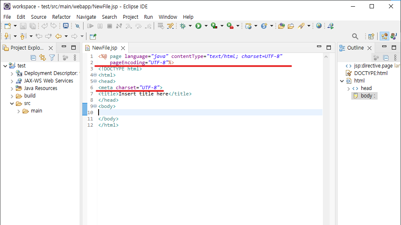The image size is (401, 225).
Task: Click the Undo arrow in toolbar
Action: pos(45,26)
